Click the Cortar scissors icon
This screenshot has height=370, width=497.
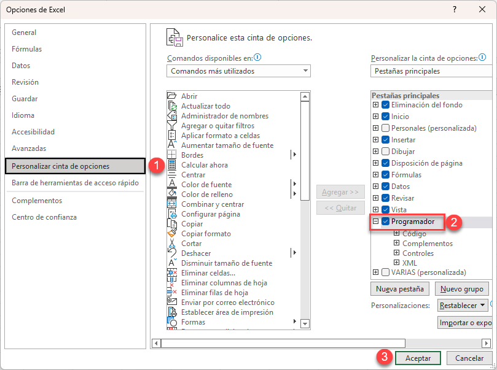(x=172, y=243)
